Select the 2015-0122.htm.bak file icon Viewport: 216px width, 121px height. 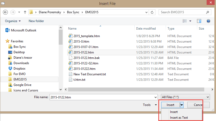(70, 58)
